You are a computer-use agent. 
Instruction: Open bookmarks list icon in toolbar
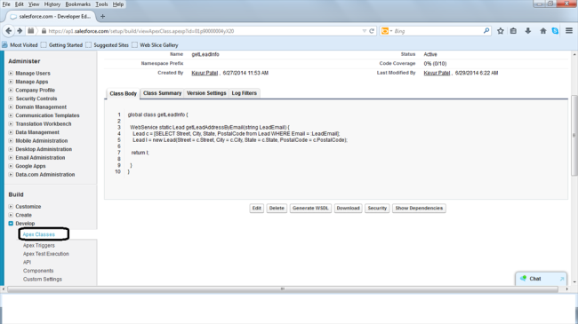pos(513,31)
